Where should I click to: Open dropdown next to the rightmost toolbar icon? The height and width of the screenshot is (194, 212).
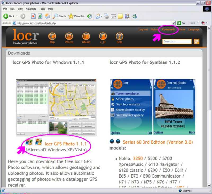click(x=207, y=23)
